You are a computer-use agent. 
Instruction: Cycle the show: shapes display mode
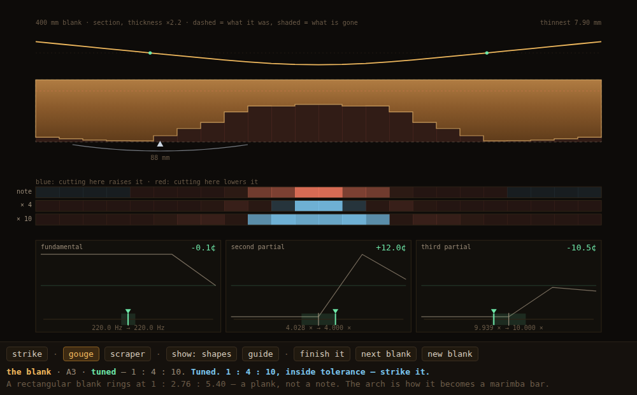(x=201, y=354)
